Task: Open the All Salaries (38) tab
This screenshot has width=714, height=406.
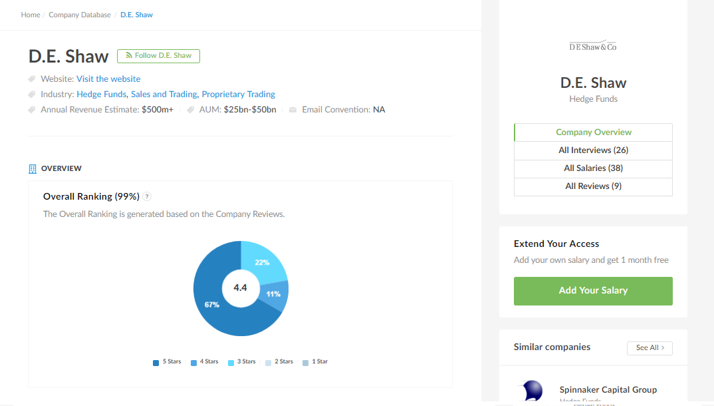Action: point(593,168)
